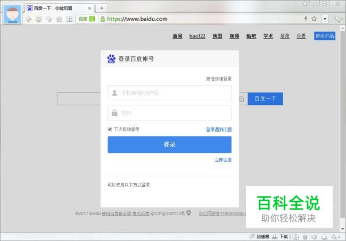
Task: Click the vertical scrollbar down arrow
Action: (343, 229)
